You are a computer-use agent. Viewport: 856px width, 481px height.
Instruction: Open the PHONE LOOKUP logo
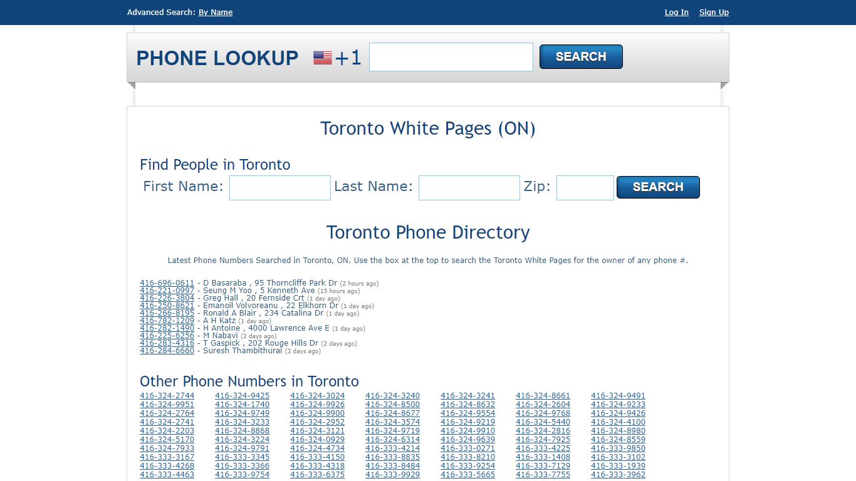pyautogui.click(x=217, y=58)
